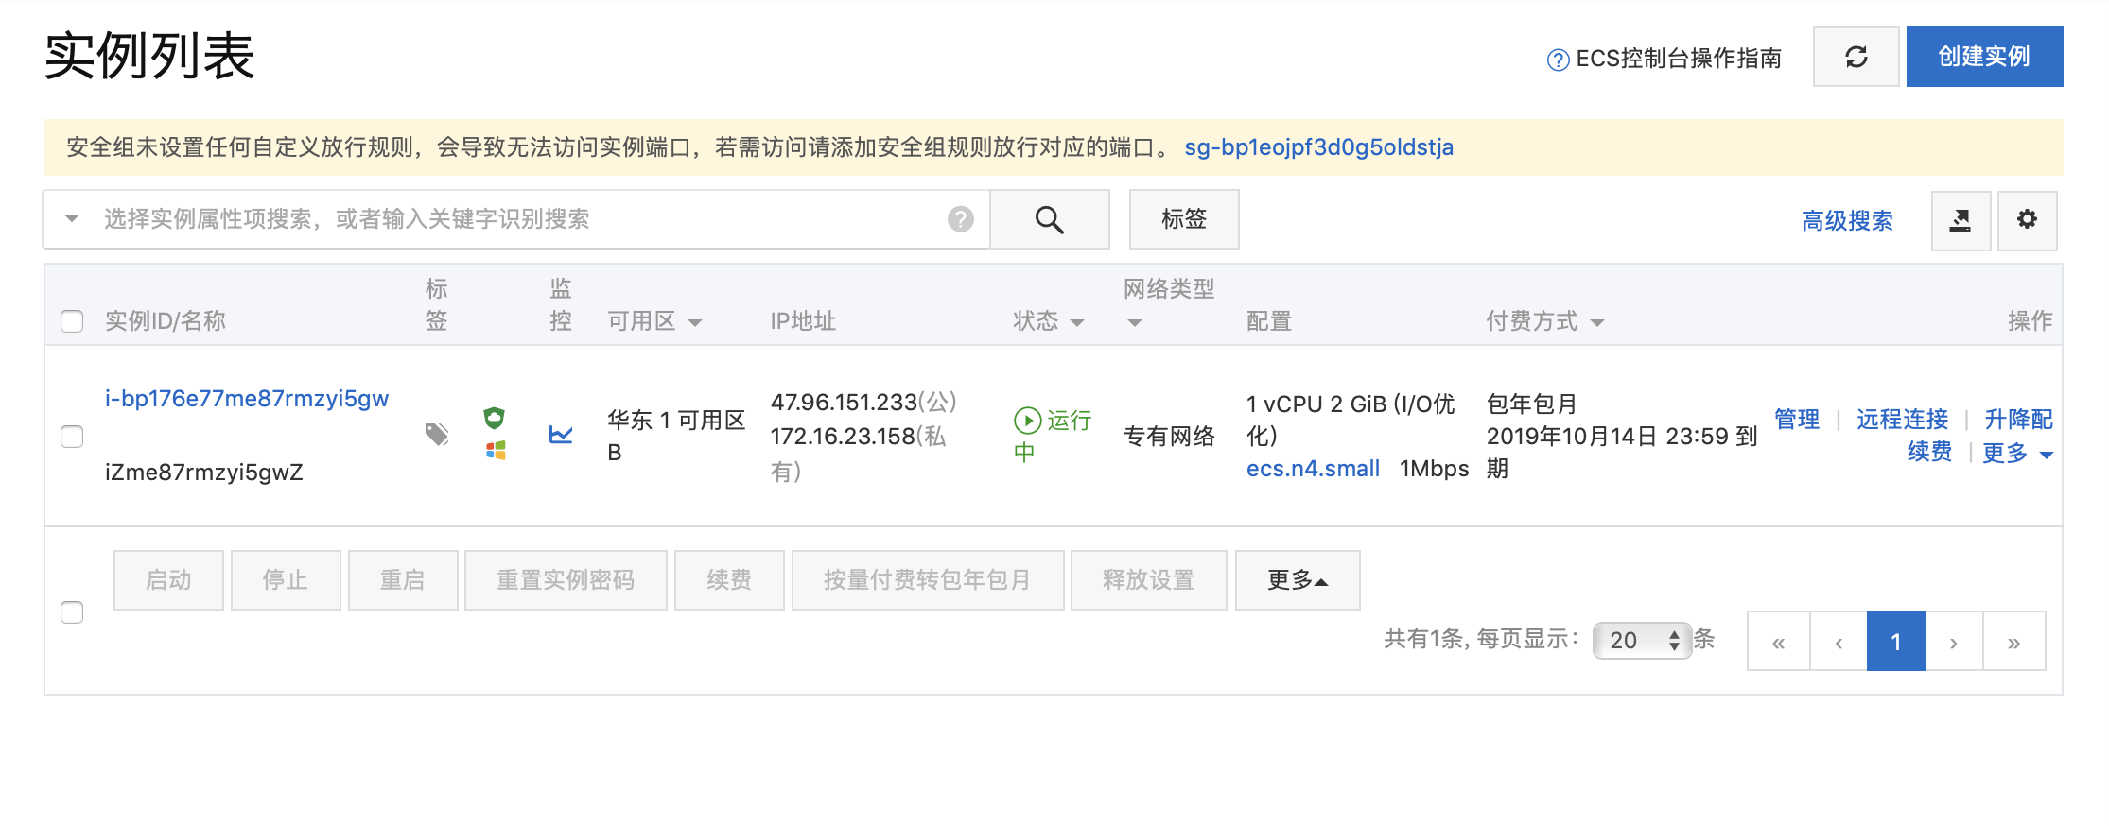This screenshot has width=2109, height=826.
Task: Click the tag icon next to the instance ID
Action: pos(436,436)
